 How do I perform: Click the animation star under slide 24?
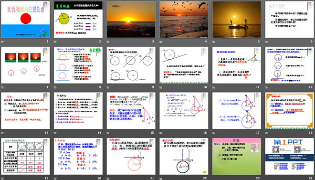pyautogui.click(x=267, y=178)
